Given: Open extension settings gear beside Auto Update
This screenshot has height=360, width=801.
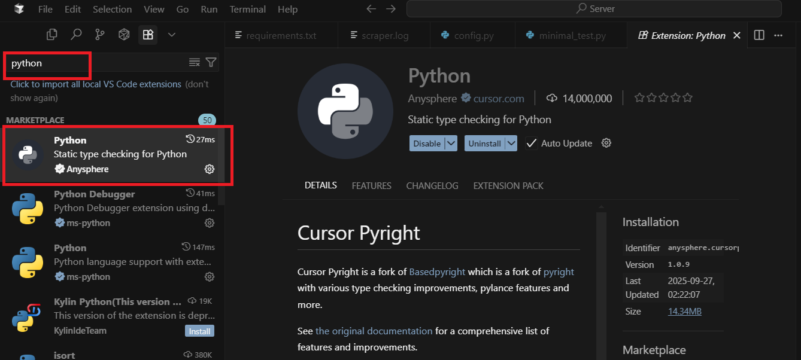Looking at the screenshot, I should [x=606, y=143].
